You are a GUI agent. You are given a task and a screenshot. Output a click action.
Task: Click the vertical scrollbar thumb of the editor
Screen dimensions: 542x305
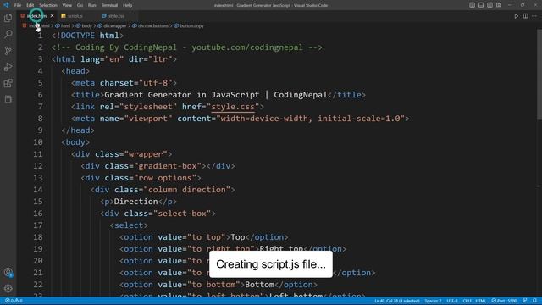click(539, 75)
